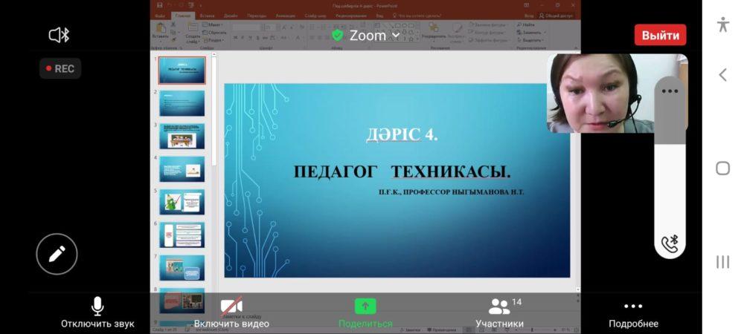
Task: Tap the green Поделиться share button
Action: [x=365, y=312]
